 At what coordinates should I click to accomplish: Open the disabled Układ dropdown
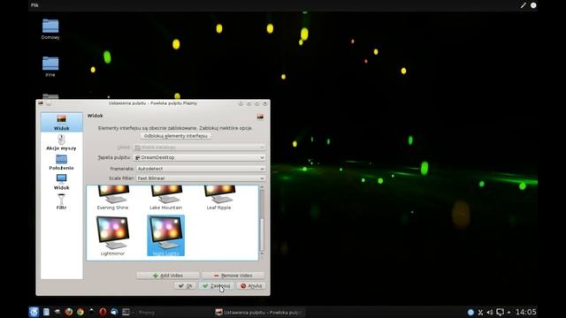200,148
